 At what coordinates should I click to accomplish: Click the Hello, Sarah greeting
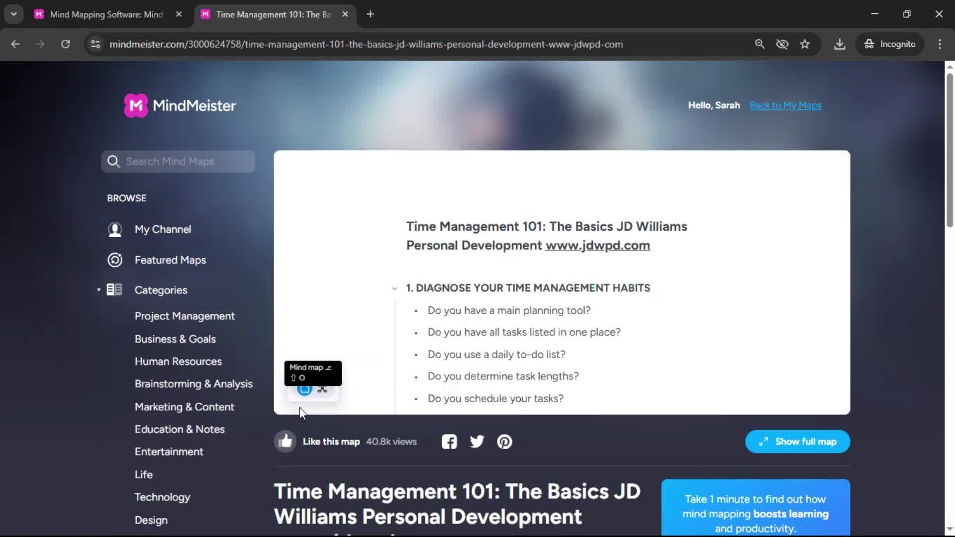tap(714, 105)
